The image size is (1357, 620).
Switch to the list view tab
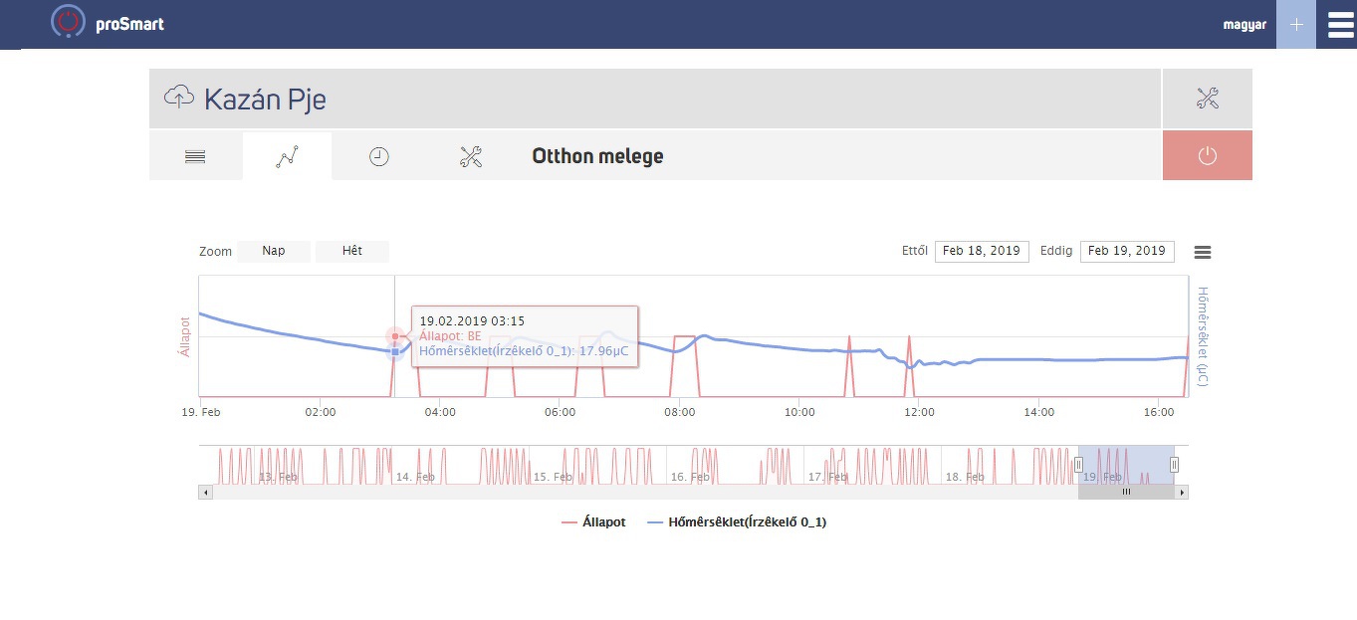point(195,156)
